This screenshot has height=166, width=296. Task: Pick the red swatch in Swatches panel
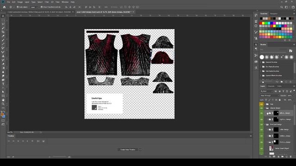[261, 24]
